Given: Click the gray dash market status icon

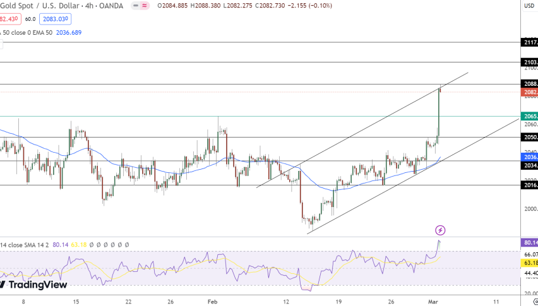Looking at the screenshot, I should [136, 6].
